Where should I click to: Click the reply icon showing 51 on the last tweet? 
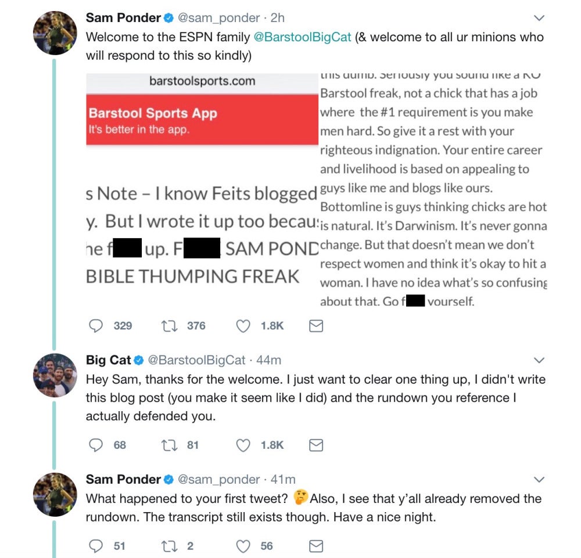click(x=95, y=545)
